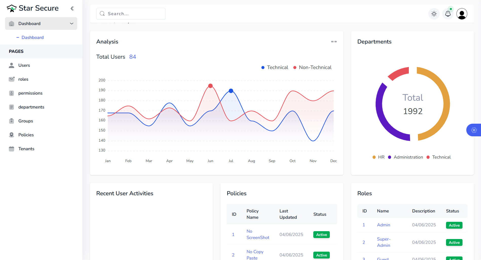Click inside the Search field

pos(131,14)
